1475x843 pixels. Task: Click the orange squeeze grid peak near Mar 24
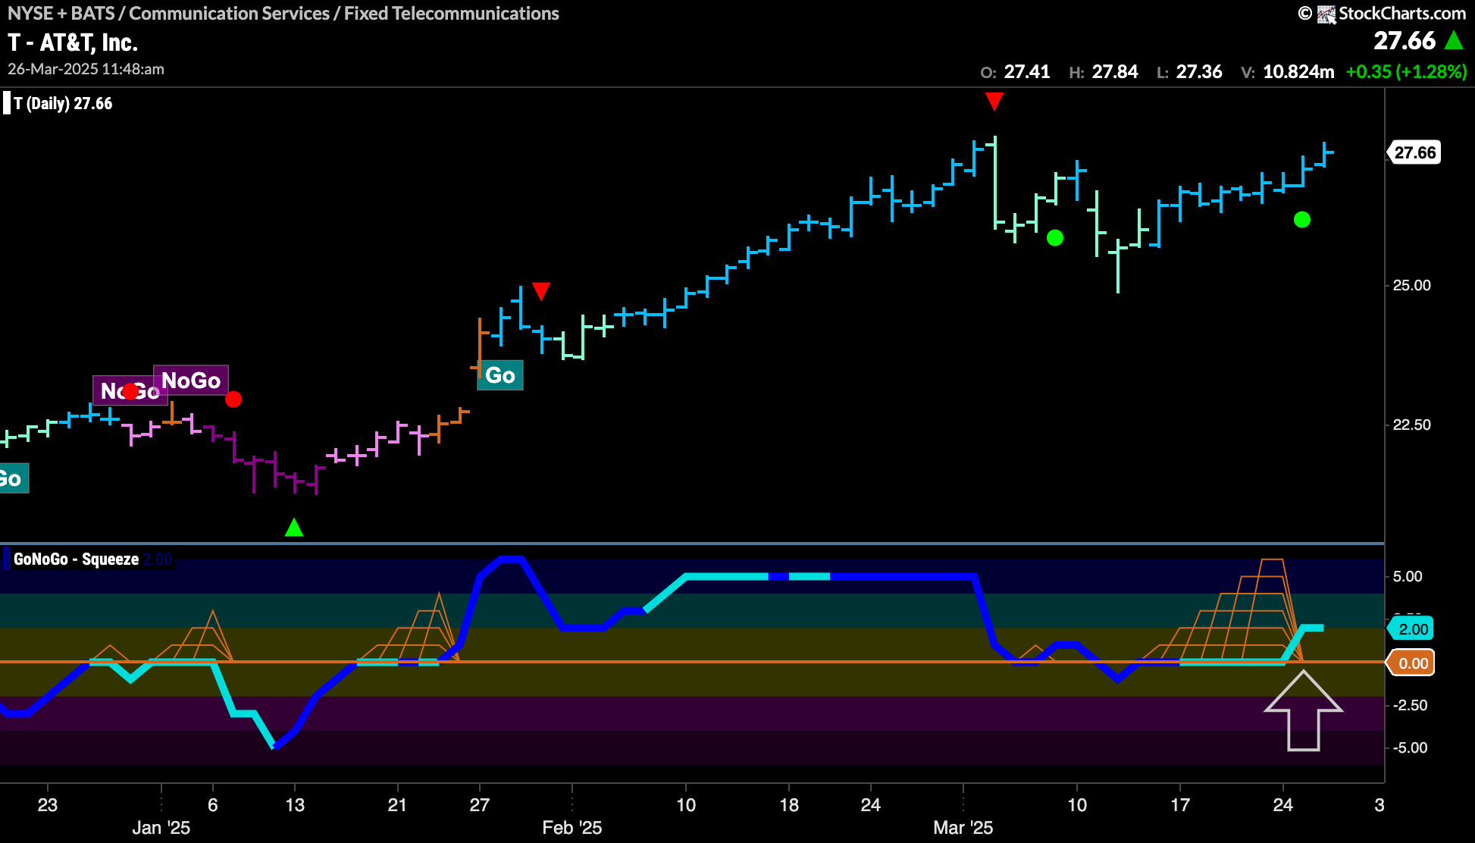pos(1271,561)
